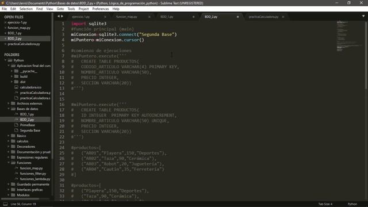Go to next tab with right arrow

pyautogui.click(x=62, y=16)
